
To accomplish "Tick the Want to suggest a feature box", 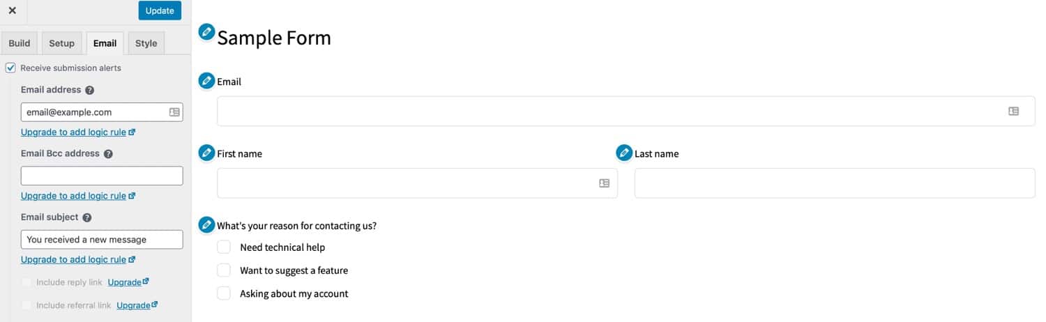I will coord(224,270).
